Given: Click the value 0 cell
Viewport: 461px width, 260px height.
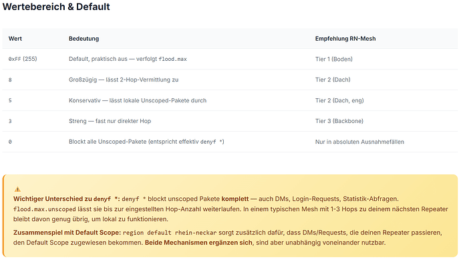Looking at the screenshot, I should 10,142.
